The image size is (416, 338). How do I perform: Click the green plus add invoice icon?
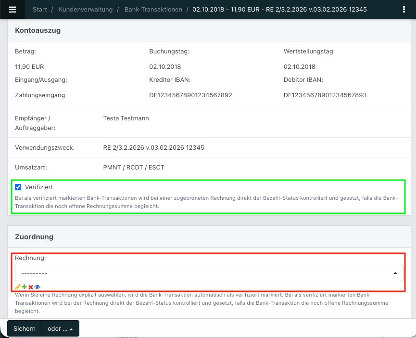click(24, 287)
